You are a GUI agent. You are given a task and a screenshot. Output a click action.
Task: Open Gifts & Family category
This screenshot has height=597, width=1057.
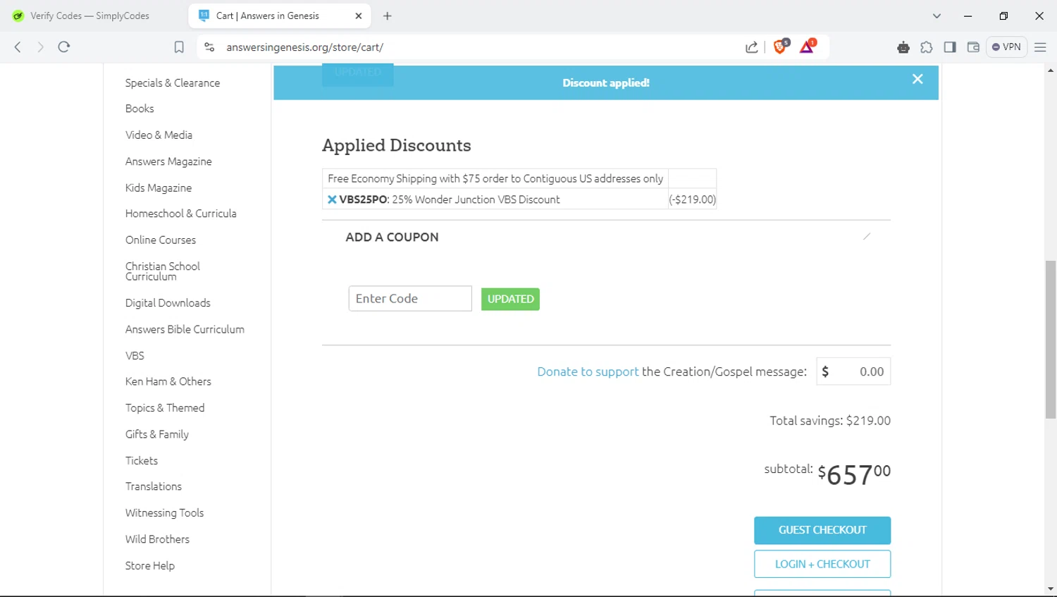[x=157, y=434]
